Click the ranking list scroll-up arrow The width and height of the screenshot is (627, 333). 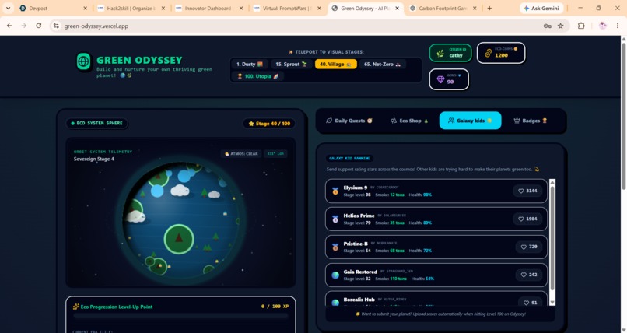coord(552,182)
